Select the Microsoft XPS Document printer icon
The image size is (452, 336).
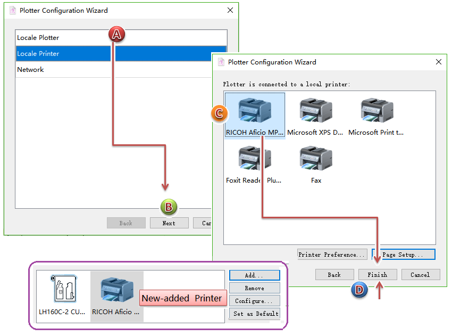point(315,111)
